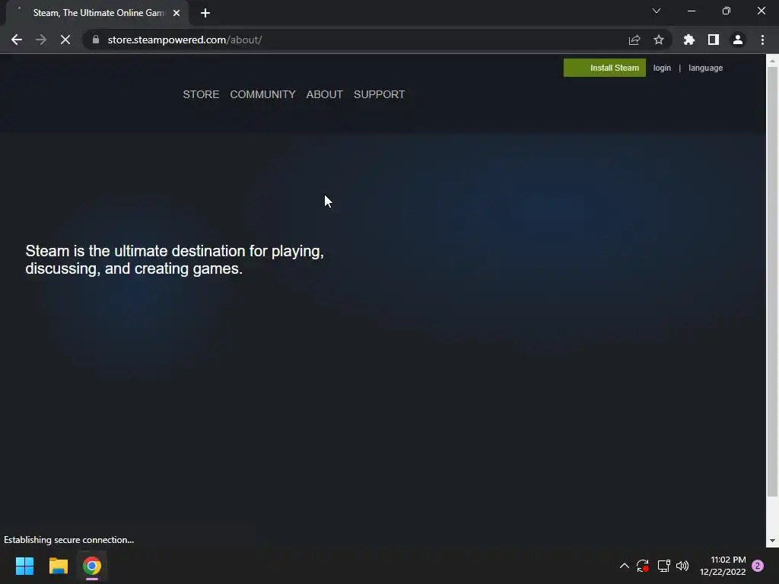
Task: Open network status tray icon
Action: click(663, 566)
